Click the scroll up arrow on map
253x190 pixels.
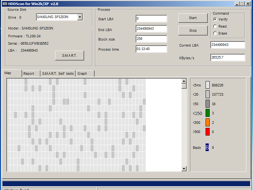pyautogui.click(x=184, y=82)
